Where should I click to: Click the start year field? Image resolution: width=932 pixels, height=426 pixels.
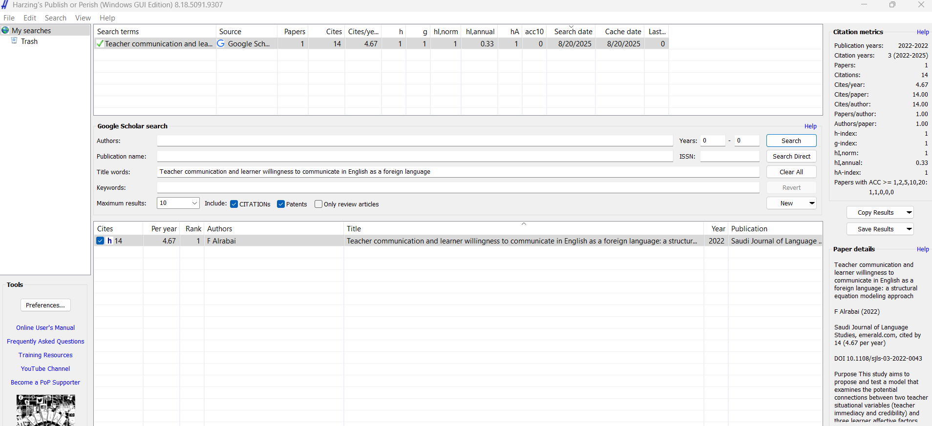point(713,141)
